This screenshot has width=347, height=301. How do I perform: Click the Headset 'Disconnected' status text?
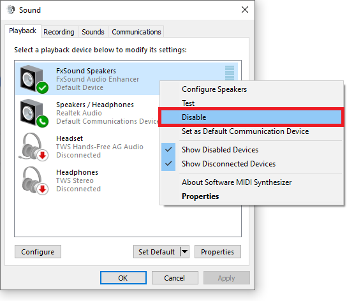click(78, 155)
